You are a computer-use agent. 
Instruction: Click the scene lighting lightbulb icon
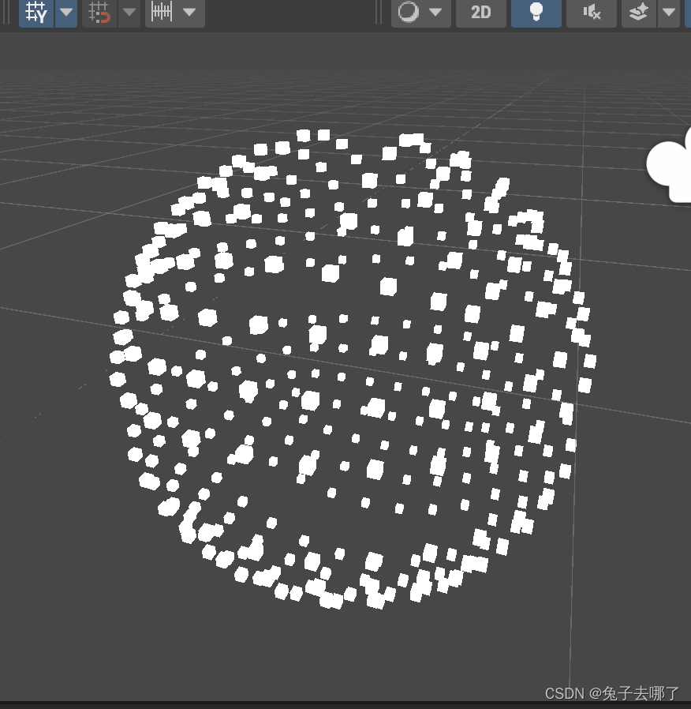536,13
